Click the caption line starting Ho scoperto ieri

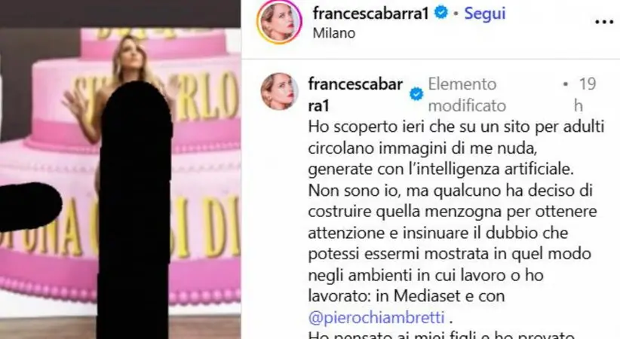click(456, 127)
